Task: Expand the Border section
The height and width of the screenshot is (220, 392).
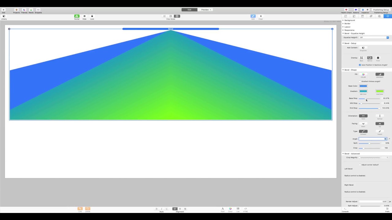Action: 343,24
